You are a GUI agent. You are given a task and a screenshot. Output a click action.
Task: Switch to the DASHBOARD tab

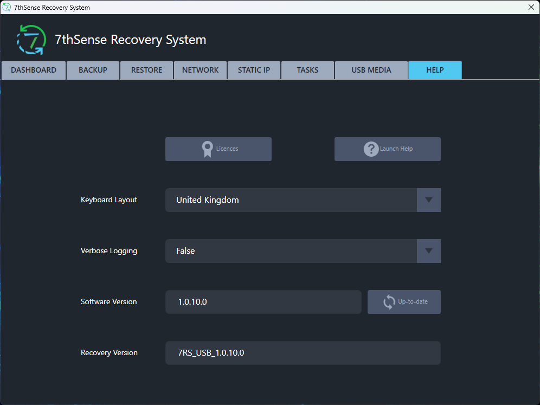point(34,70)
